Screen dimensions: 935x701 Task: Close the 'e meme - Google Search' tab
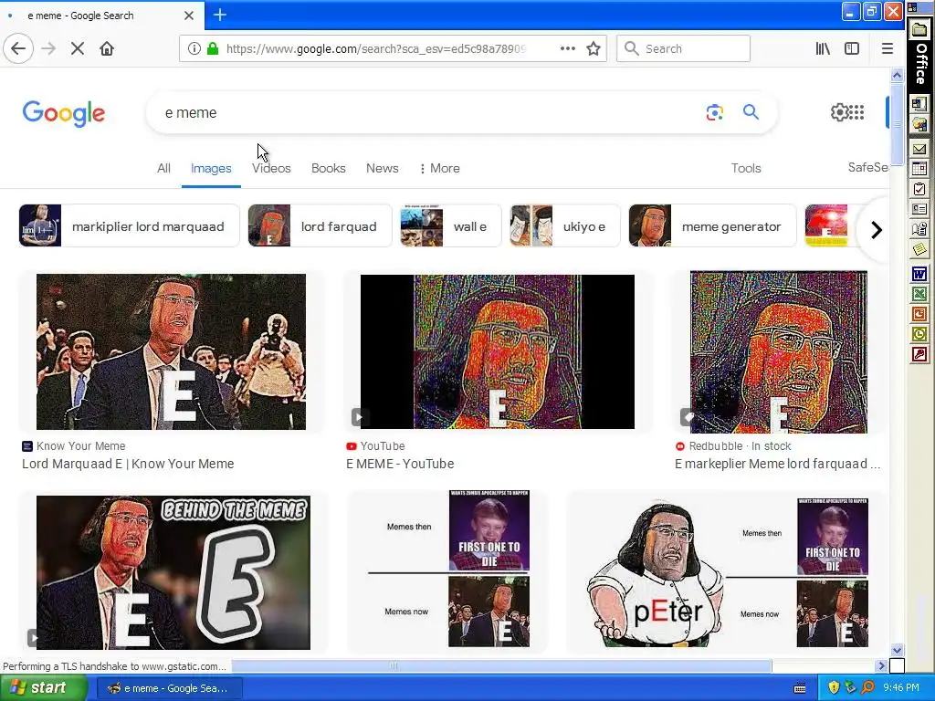point(189,16)
